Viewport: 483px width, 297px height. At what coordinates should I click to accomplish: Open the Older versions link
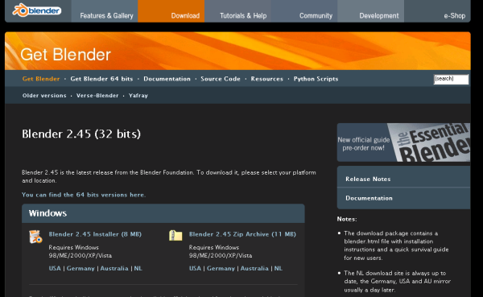(44, 96)
